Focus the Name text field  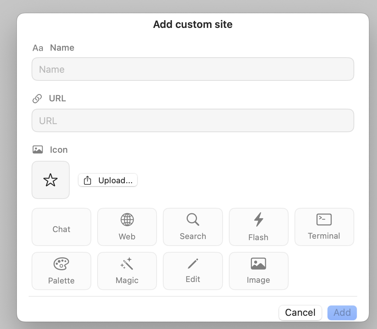click(193, 69)
